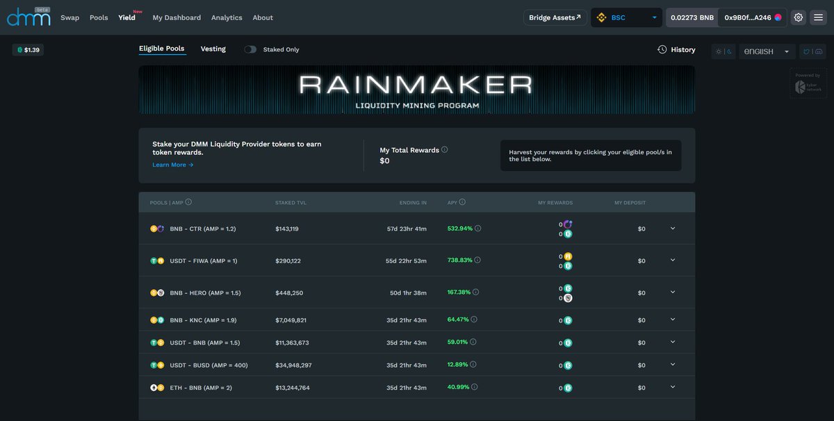
Task: Expand the BNB - CTR pool row
Action: pos(672,228)
